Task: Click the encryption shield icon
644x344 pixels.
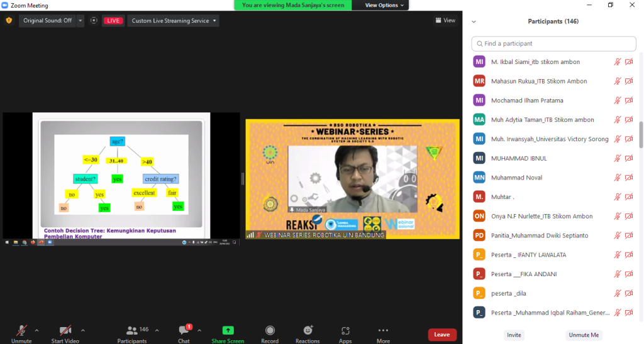Action: tap(9, 20)
